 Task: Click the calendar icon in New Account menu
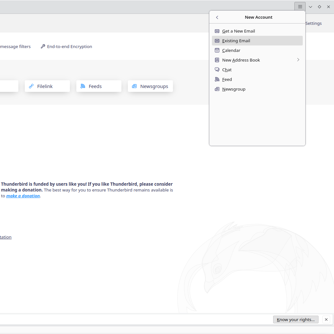(217, 51)
